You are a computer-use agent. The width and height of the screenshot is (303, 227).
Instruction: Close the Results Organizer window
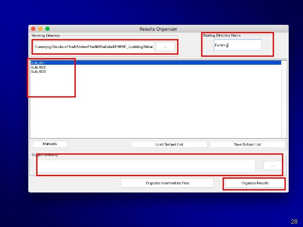click(33, 29)
